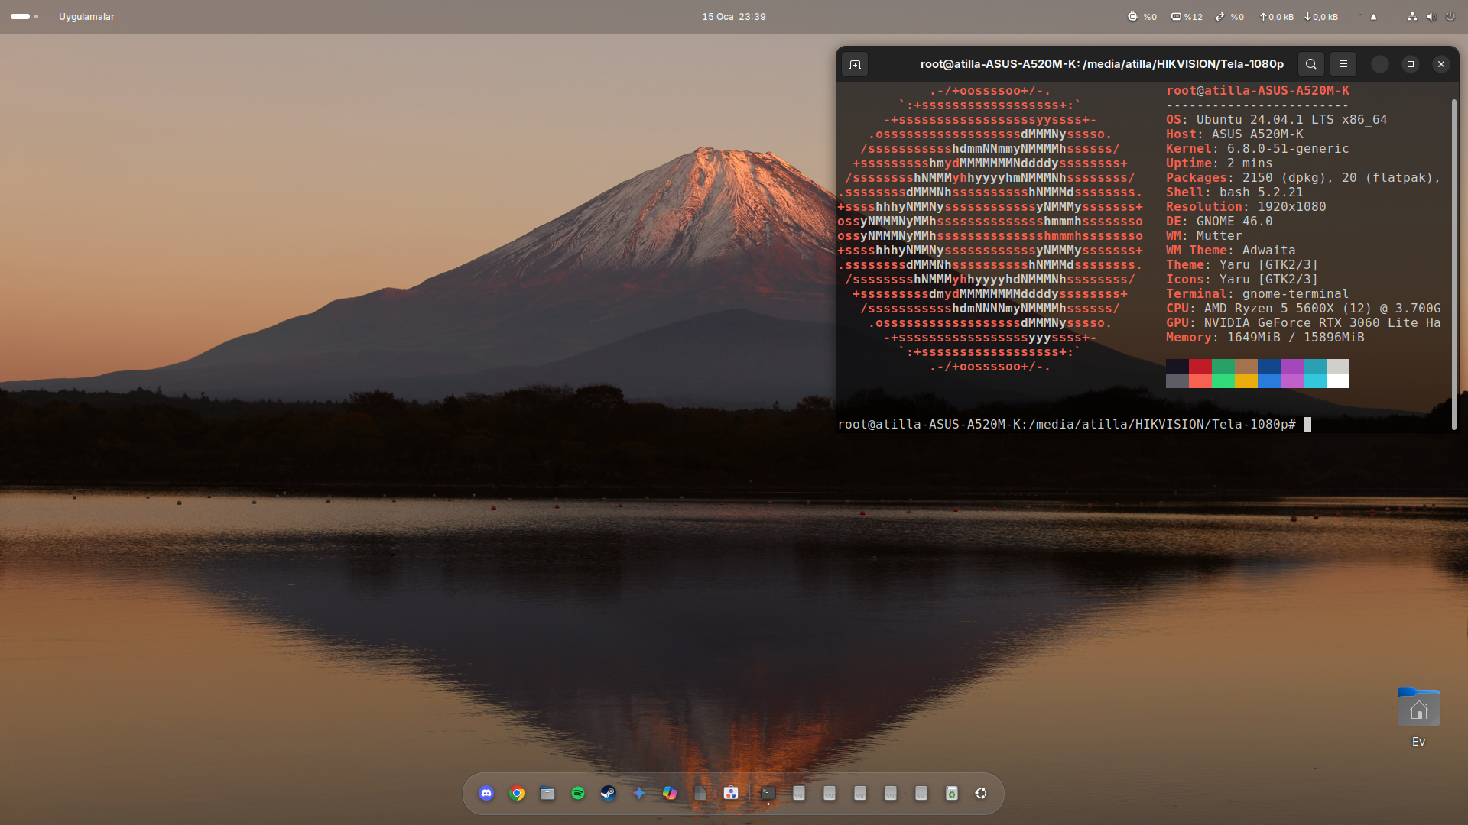Click the 'Icons: Yaru [GTK2/3]' line
Viewport: 1468px width, 825px height.
[1242, 279]
